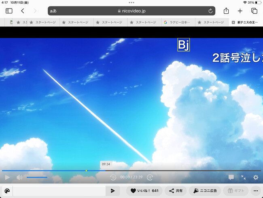Mute the video volume
The height and width of the screenshot is (198, 263).
click(x=19, y=177)
